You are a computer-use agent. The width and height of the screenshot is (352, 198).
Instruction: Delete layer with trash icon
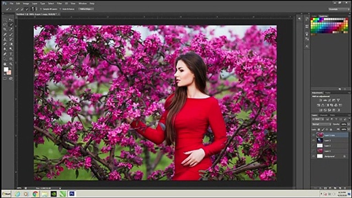click(x=345, y=188)
